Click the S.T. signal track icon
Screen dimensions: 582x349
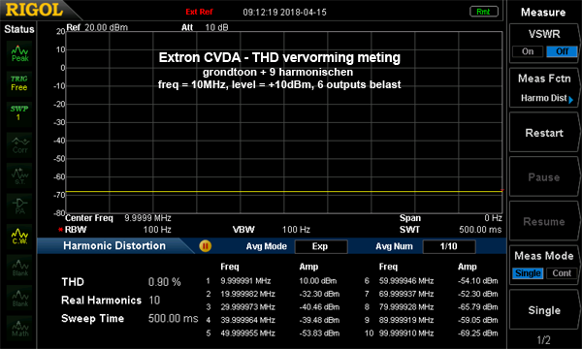coord(19,175)
